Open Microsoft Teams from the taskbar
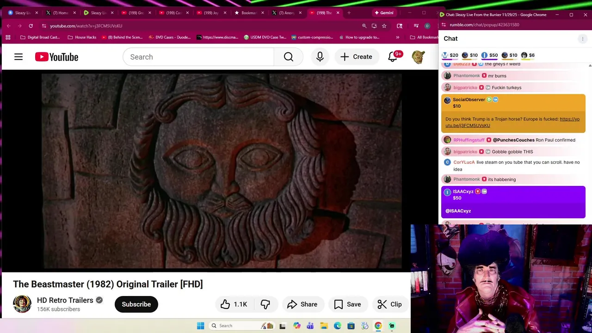This screenshot has width=592, height=333. 310,326
